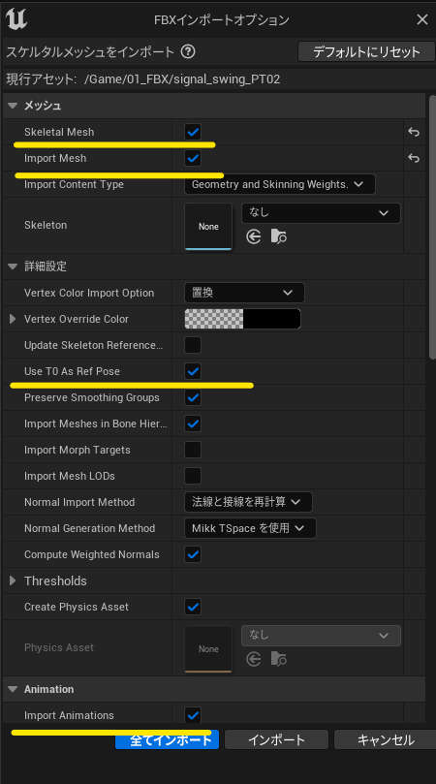Click デフォルトにリセット button
Viewport: 436px width, 784px height.
tap(366, 51)
